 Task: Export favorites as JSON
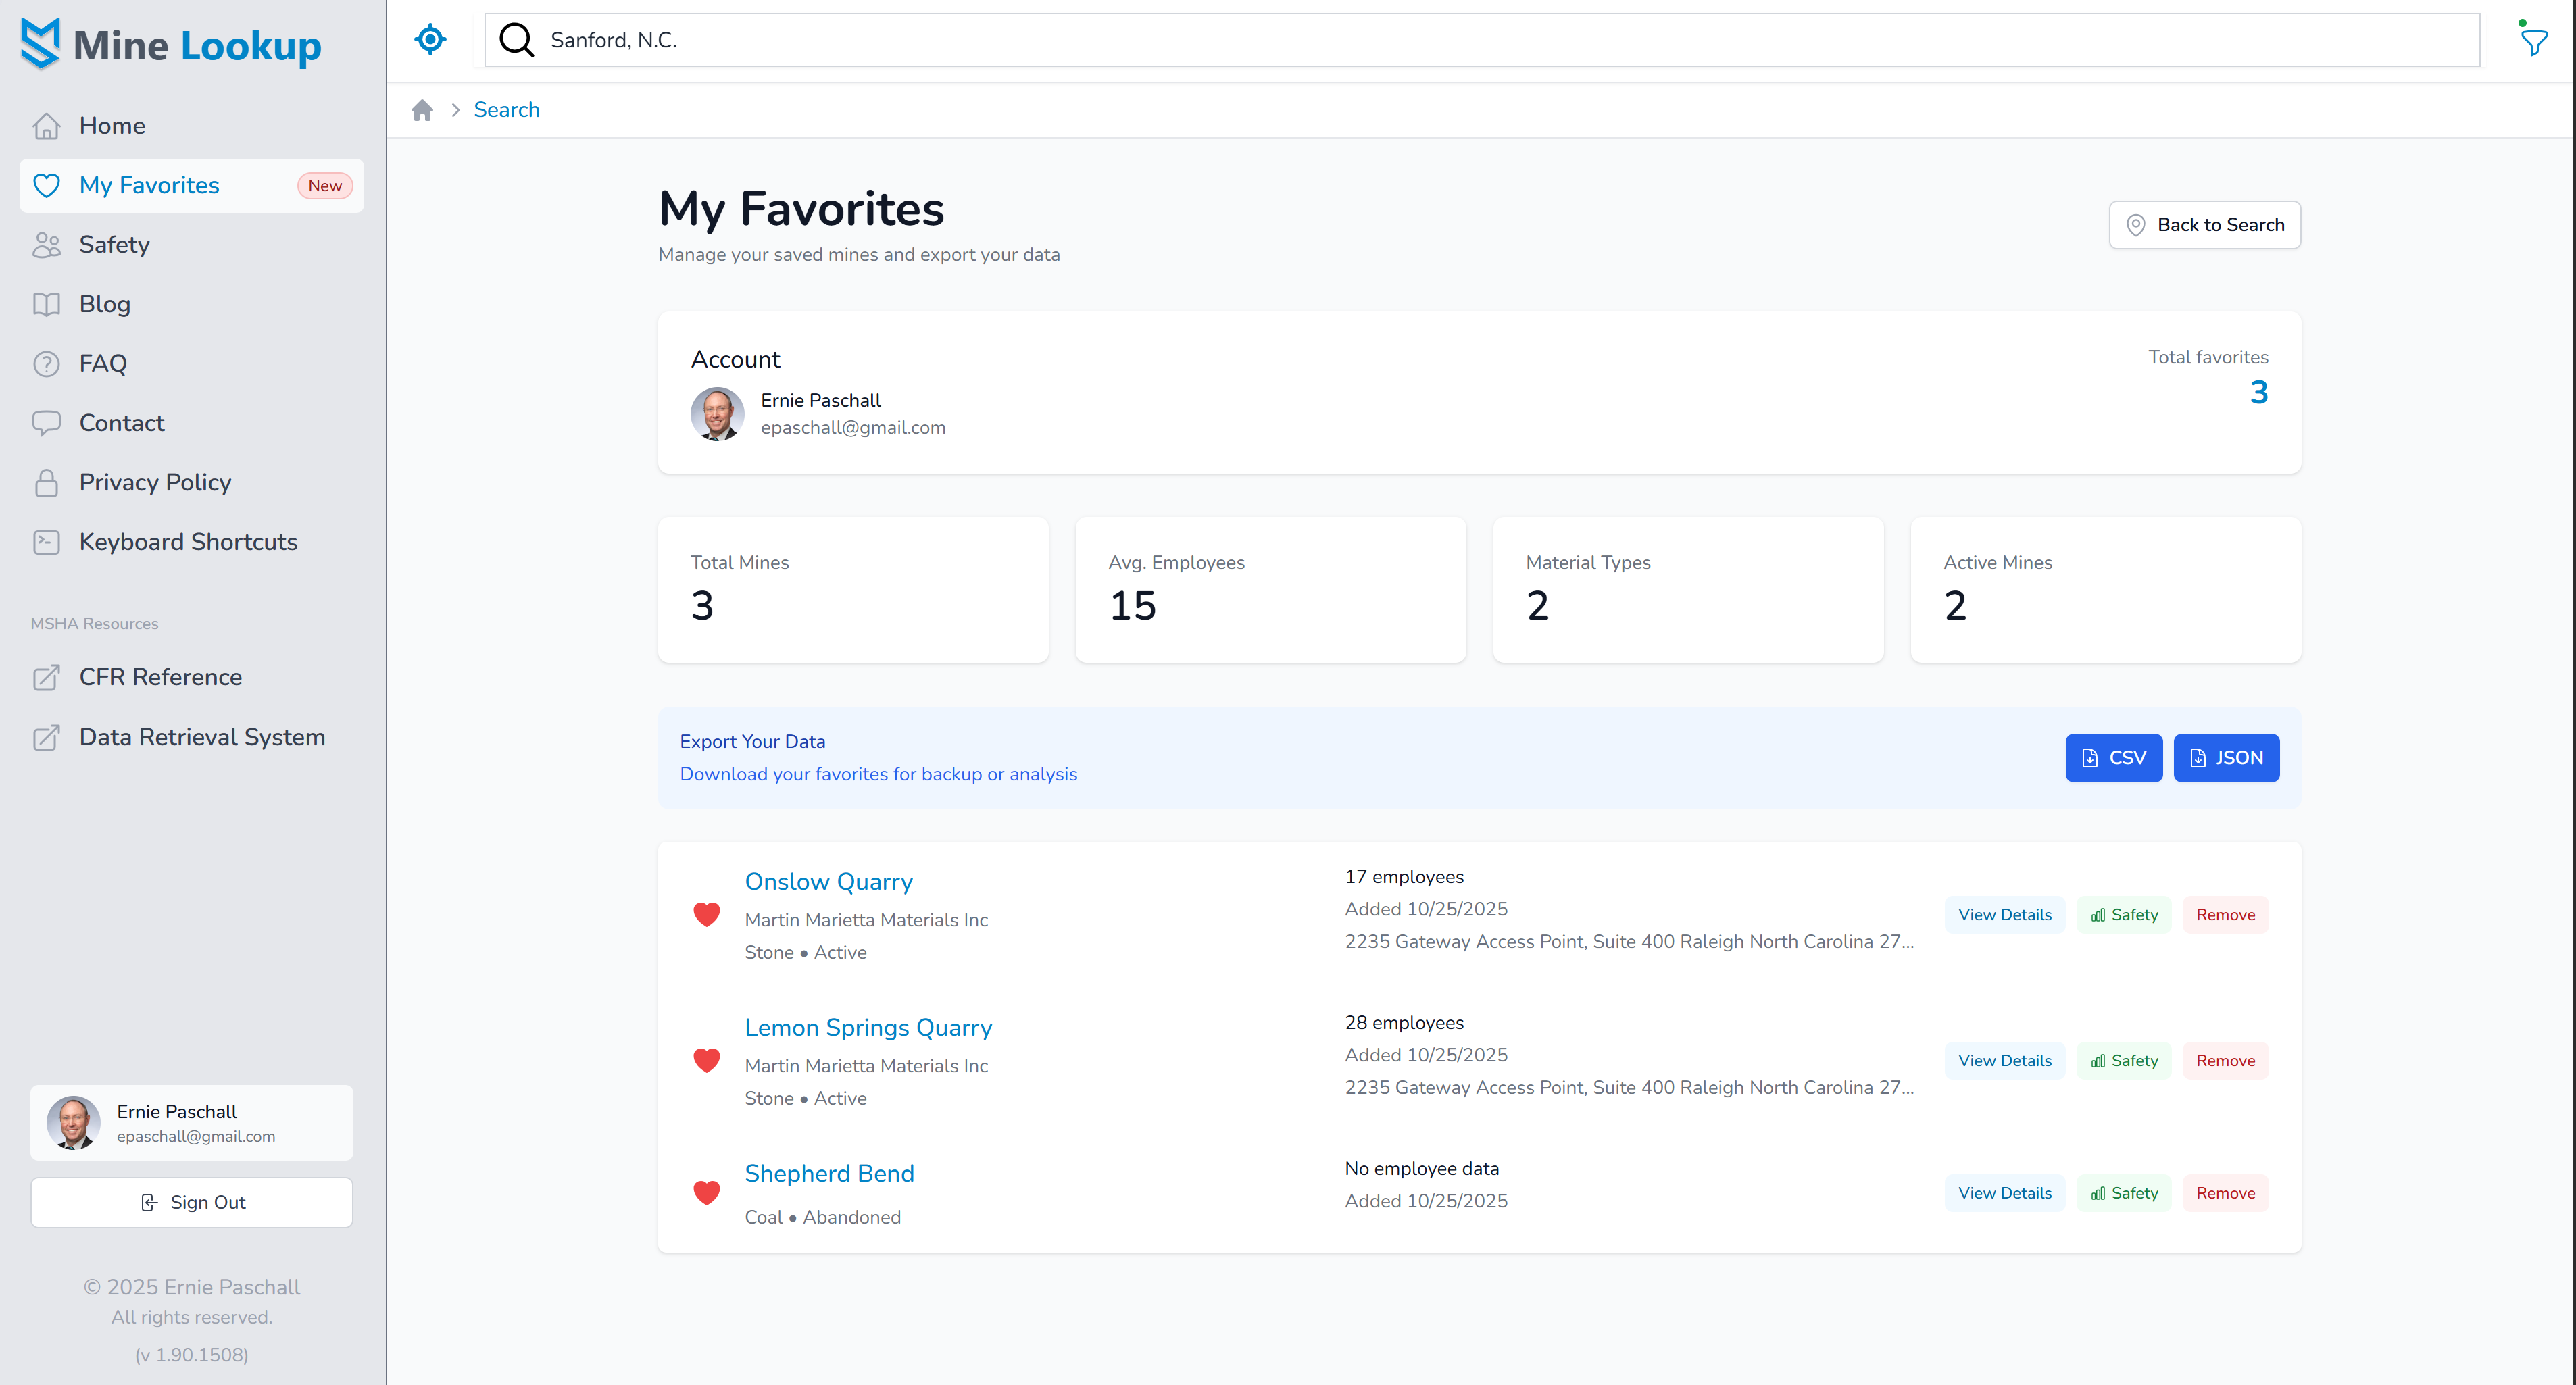tap(2226, 758)
